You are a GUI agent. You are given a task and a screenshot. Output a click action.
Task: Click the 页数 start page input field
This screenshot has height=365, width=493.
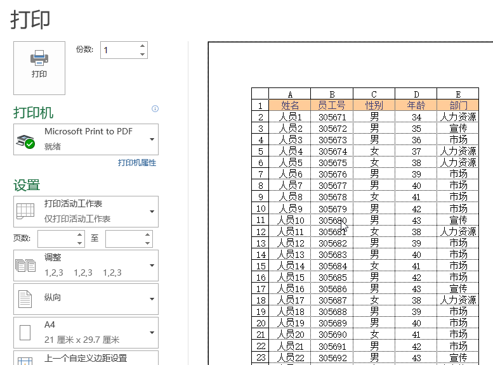(x=56, y=239)
